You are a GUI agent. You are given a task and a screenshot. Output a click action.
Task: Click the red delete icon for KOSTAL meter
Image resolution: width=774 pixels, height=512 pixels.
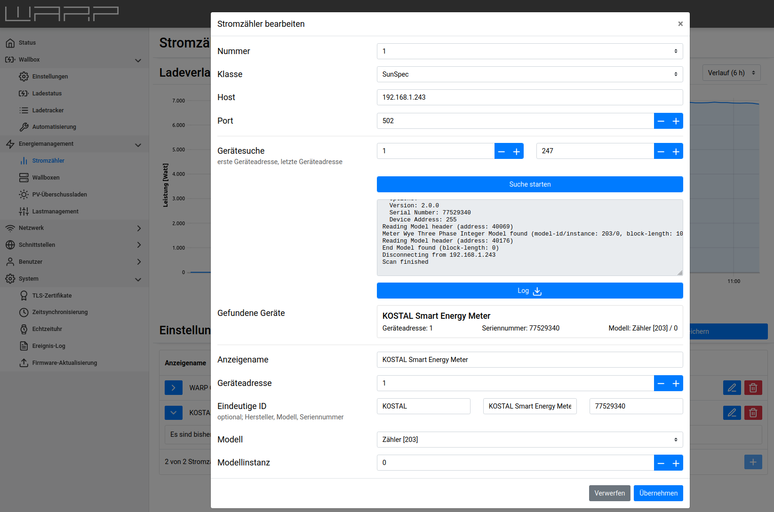click(x=753, y=413)
